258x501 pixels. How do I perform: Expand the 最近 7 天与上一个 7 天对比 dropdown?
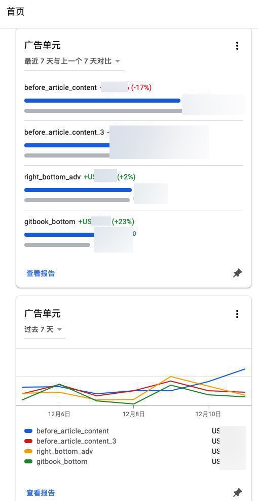73,61
